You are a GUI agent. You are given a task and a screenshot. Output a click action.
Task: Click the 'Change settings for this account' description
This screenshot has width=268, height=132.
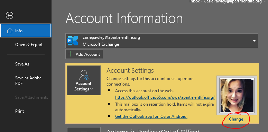(x=150, y=81)
